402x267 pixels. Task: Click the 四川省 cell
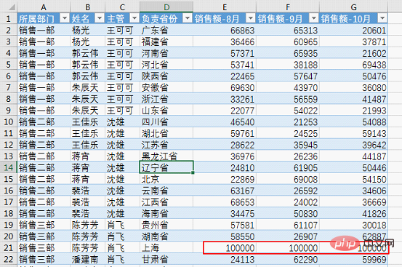coord(166,121)
